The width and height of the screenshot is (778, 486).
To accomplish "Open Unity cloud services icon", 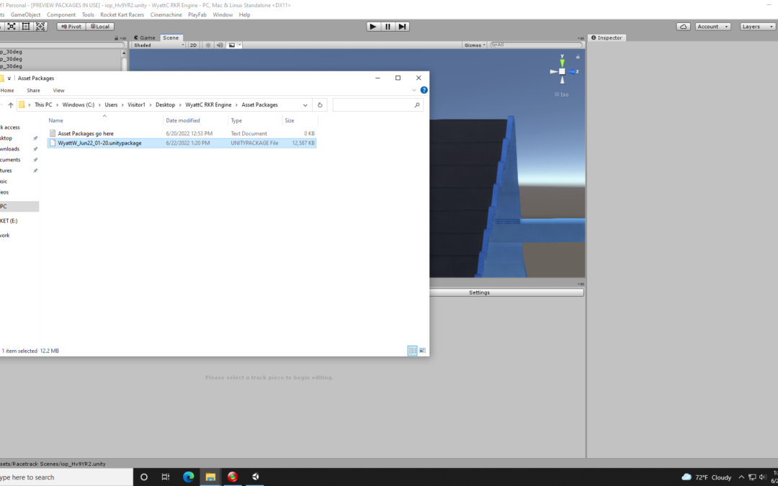I will click(683, 27).
